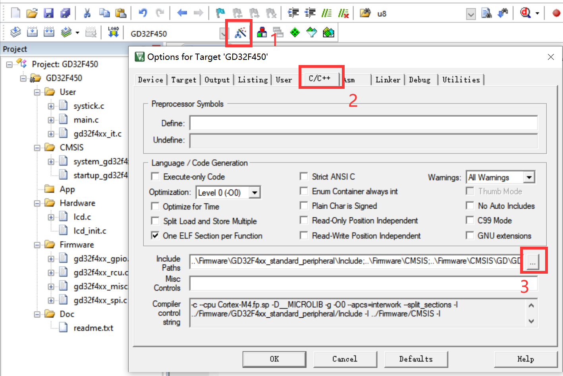This screenshot has width=563, height=376.
Task: Open Options for Target wand icon
Action: 240,33
